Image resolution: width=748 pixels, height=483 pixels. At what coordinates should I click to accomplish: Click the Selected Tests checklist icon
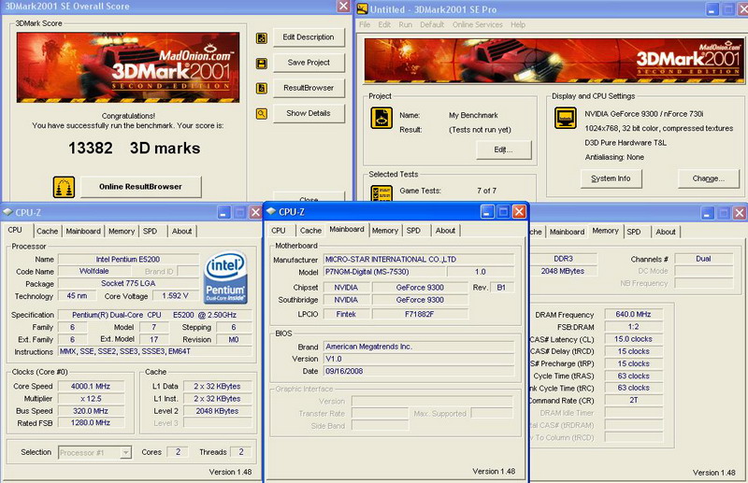[381, 193]
